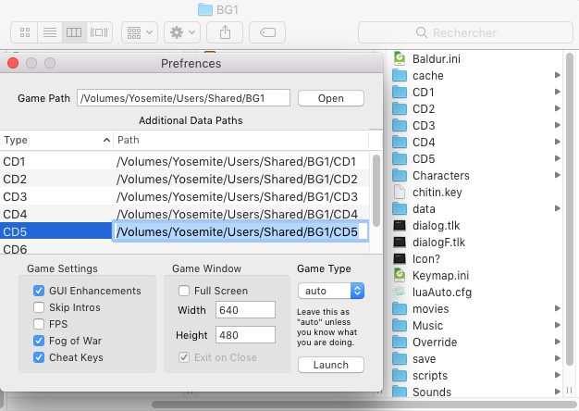The height and width of the screenshot is (411, 579).
Task: Click the Rechercher search field
Action: (465, 32)
